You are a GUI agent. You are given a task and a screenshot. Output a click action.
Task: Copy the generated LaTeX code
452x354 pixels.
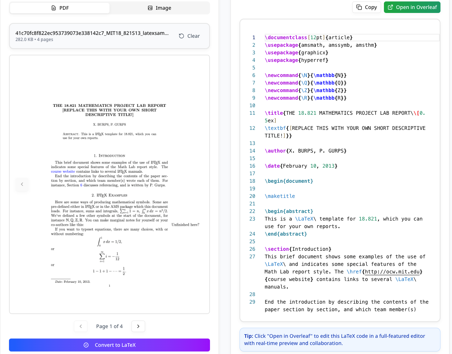tap(366, 7)
